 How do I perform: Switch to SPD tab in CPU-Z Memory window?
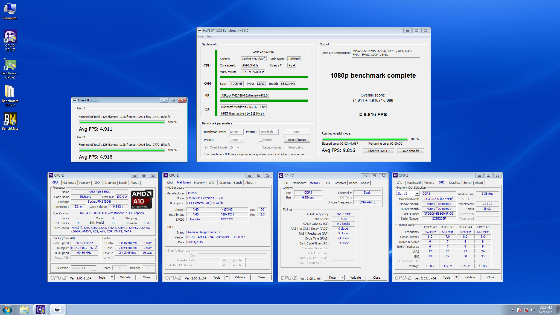327,183
